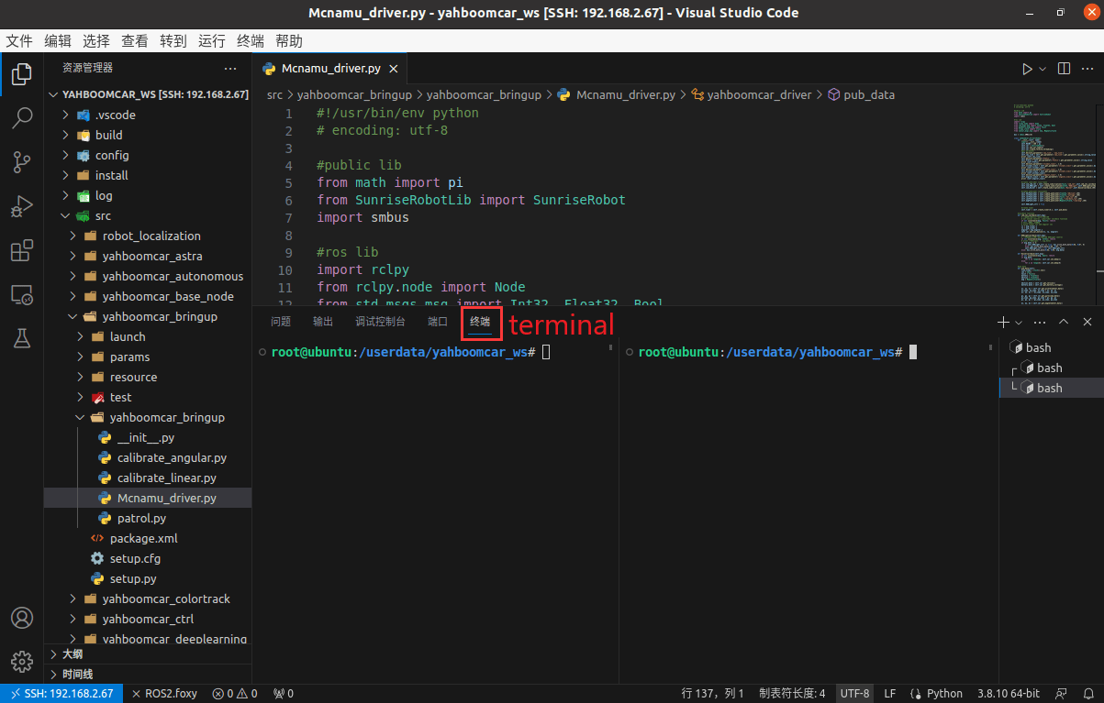This screenshot has height=703, width=1104.
Task: Click the SSH: 192.168.2.67 remote indicator
Action: click(x=61, y=694)
